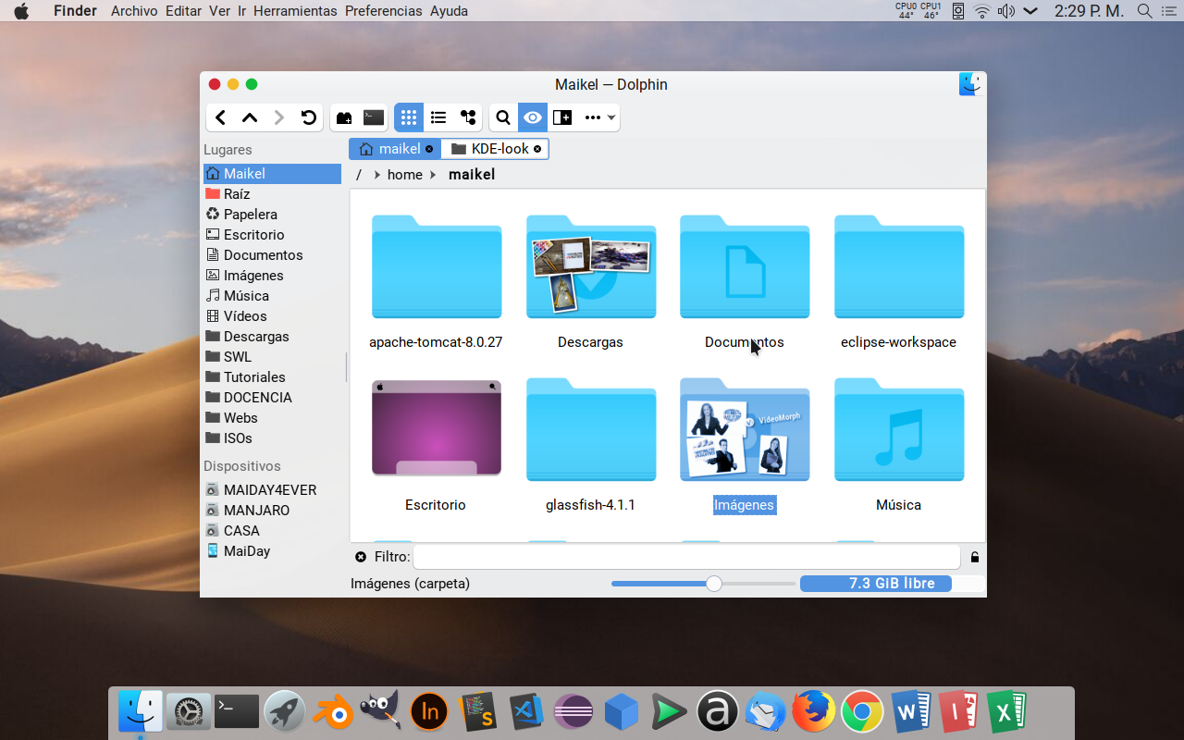
Task: Select the MAIDAY4EVER device
Action: coord(272,490)
